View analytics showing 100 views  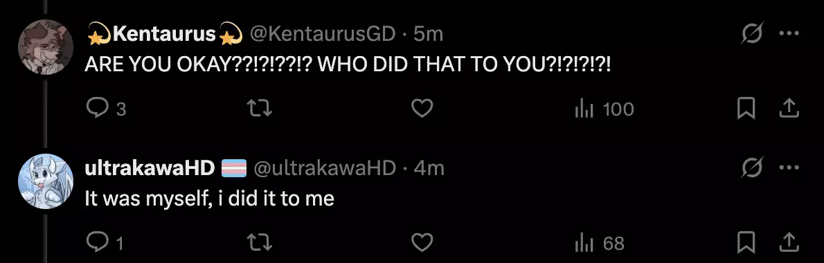[x=604, y=109]
